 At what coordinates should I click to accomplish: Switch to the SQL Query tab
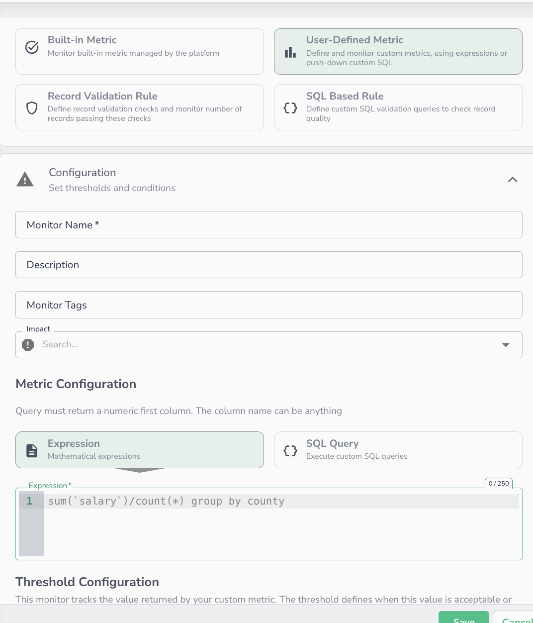coord(398,450)
